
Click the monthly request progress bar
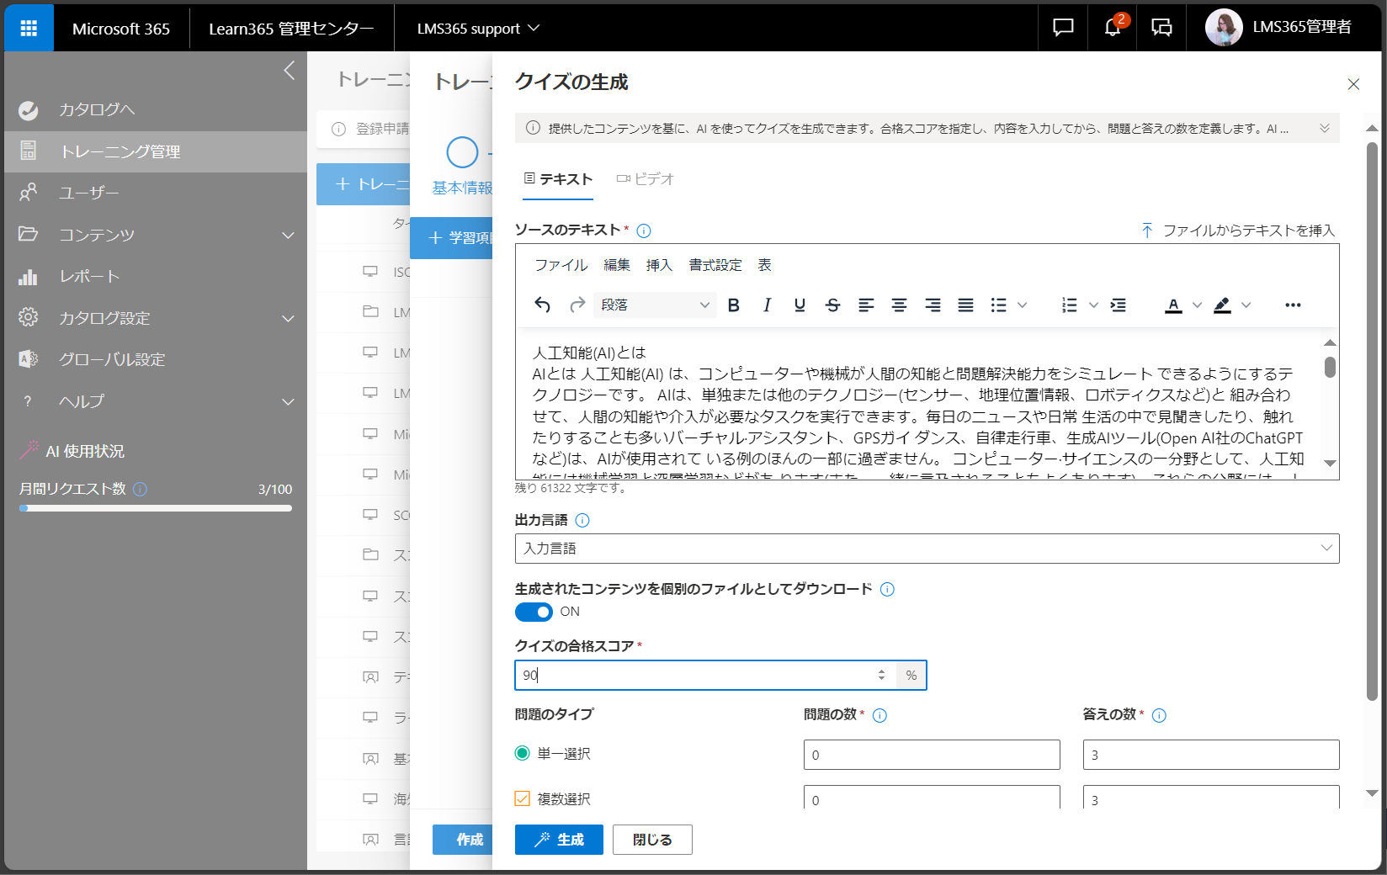click(156, 508)
